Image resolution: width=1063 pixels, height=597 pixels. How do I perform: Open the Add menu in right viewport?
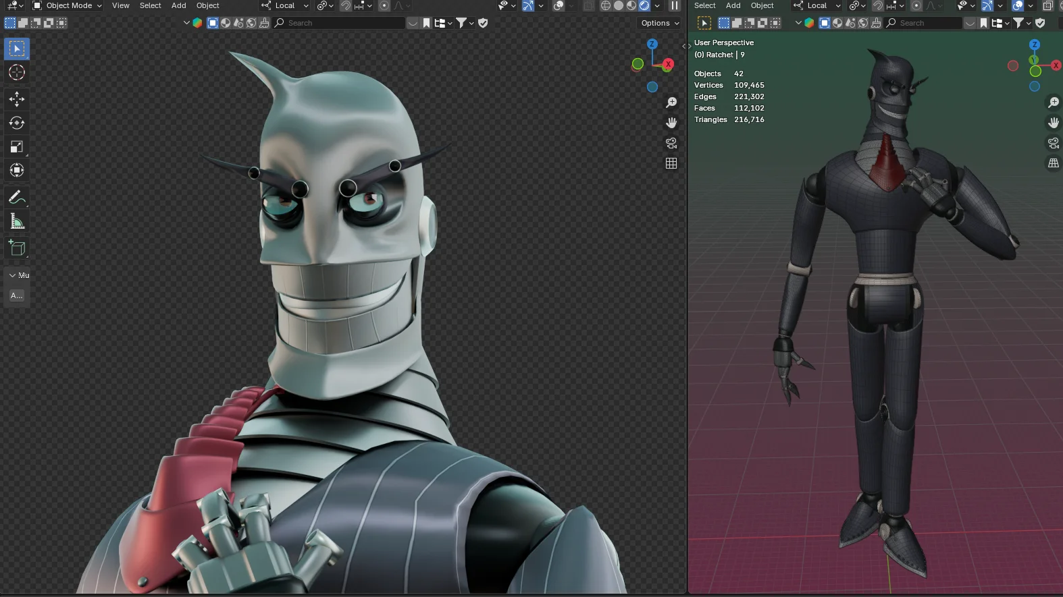point(733,5)
